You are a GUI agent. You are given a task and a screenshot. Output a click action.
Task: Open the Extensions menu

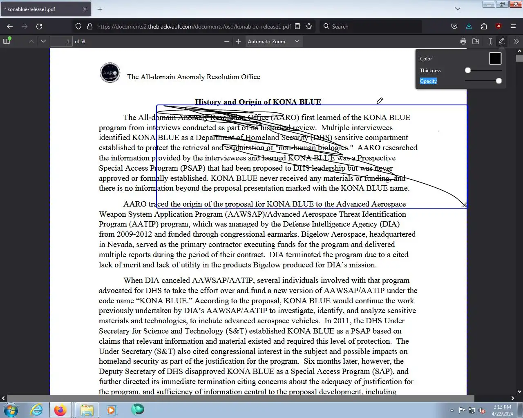484,27
